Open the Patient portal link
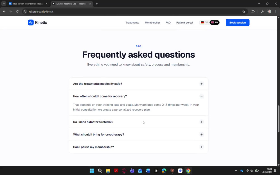Screen dimensions: 280x175 point(185,22)
